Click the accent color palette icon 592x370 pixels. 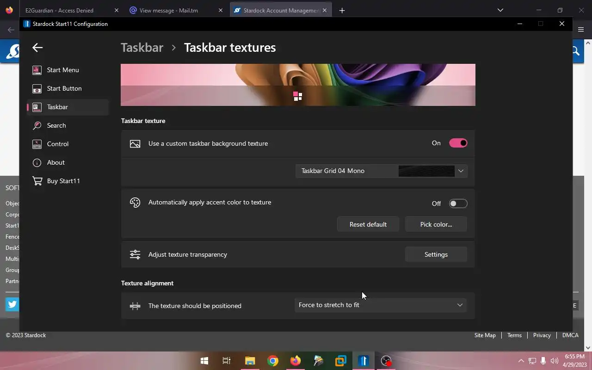point(135,203)
